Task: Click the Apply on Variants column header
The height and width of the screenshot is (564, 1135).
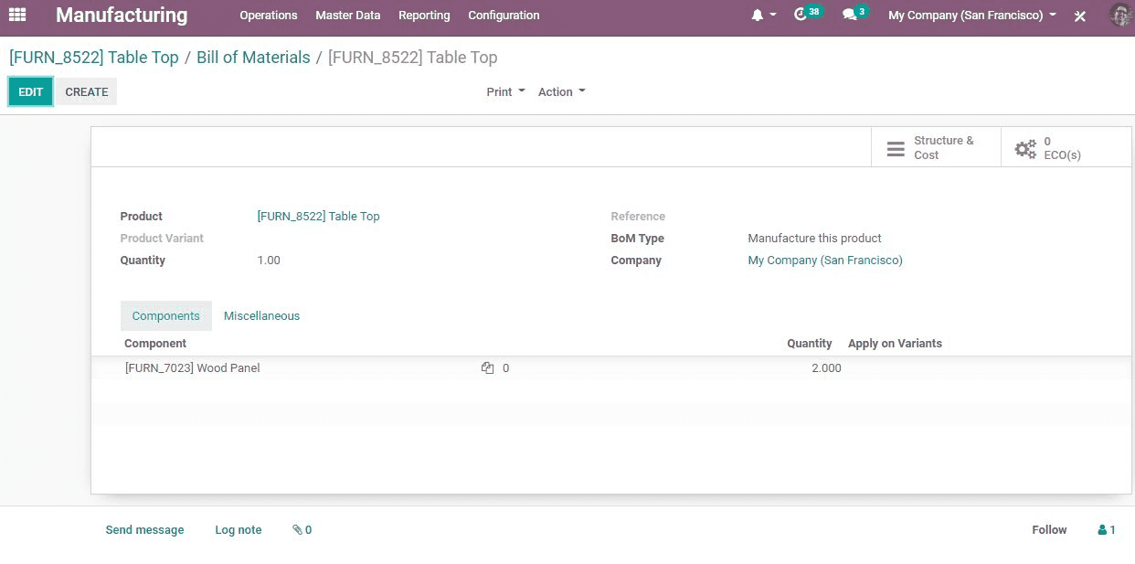Action: (x=895, y=344)
